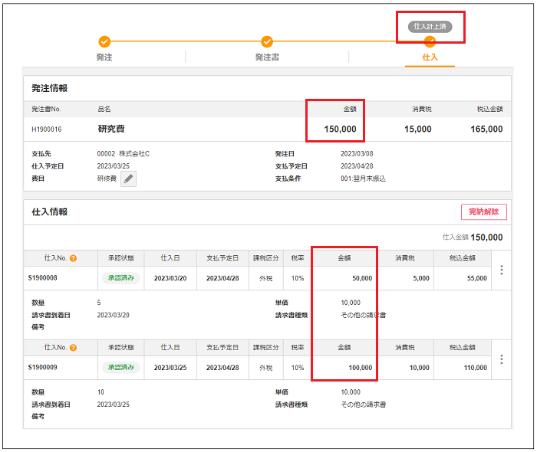
Task: Click the 承認済み badge for S1900009
Action: coord(121,368)
